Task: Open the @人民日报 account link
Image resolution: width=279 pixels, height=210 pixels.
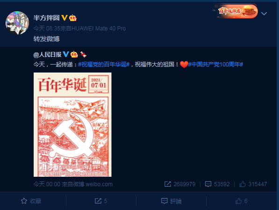Action: [48, 55]
